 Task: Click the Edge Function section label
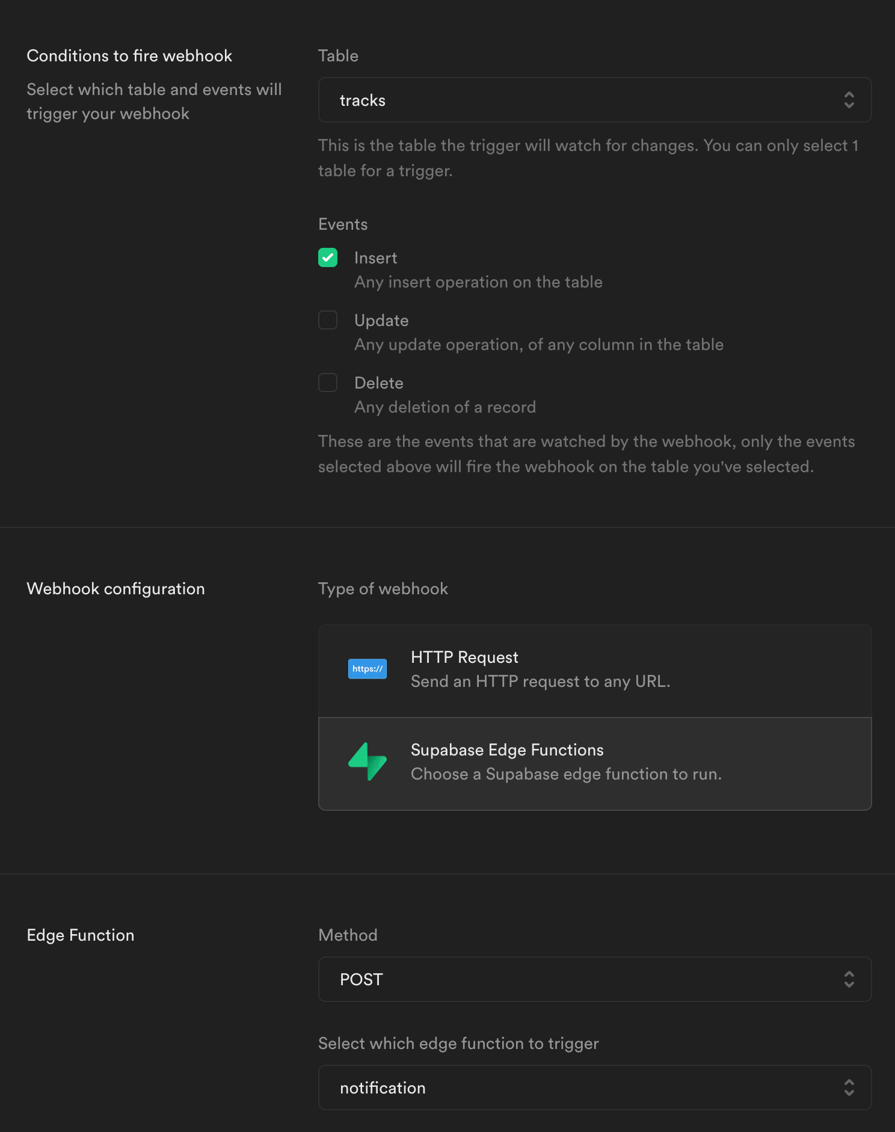(x=80, y=935)
